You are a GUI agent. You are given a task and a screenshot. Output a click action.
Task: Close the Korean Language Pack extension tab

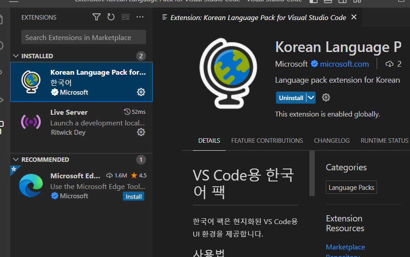pyautogui.click(x=354, y=17)
